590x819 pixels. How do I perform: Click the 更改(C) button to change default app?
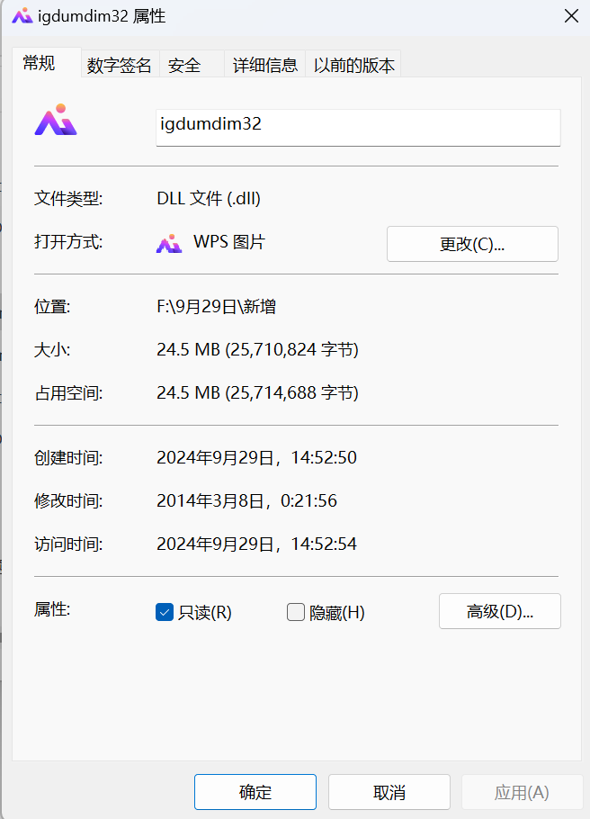471,243
